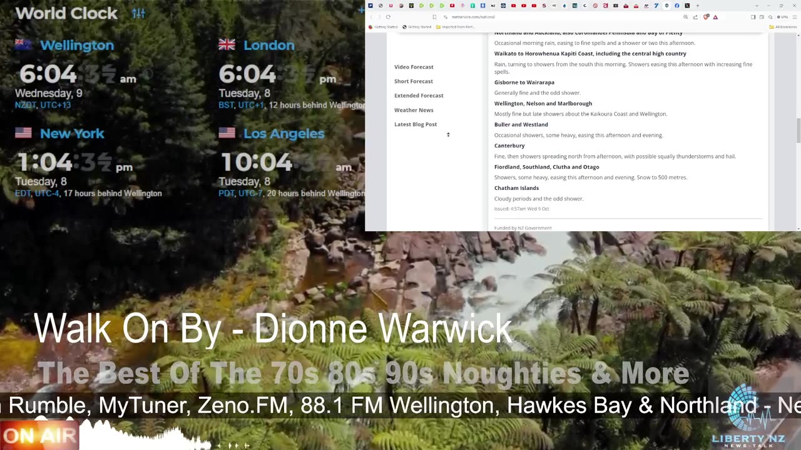Click the ON AIR badge
Screen dimensions: 801x450
click(39, 436)
